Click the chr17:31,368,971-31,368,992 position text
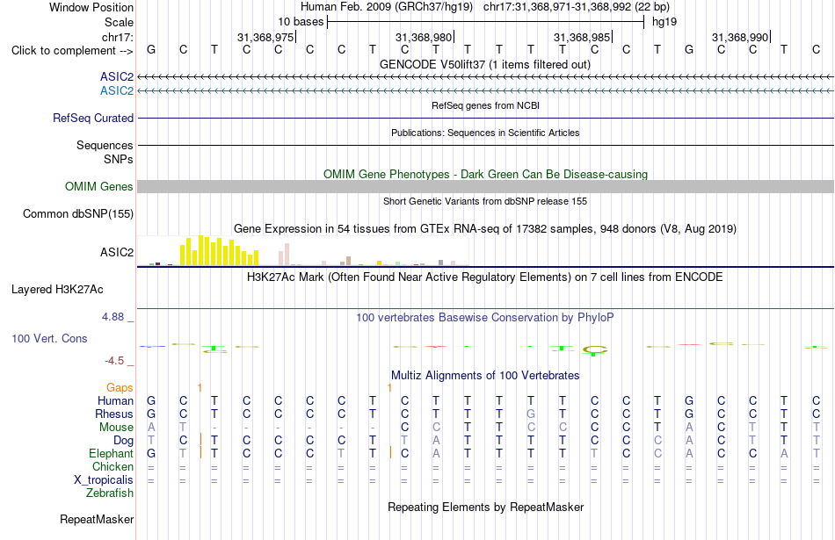 click(577, 7)
